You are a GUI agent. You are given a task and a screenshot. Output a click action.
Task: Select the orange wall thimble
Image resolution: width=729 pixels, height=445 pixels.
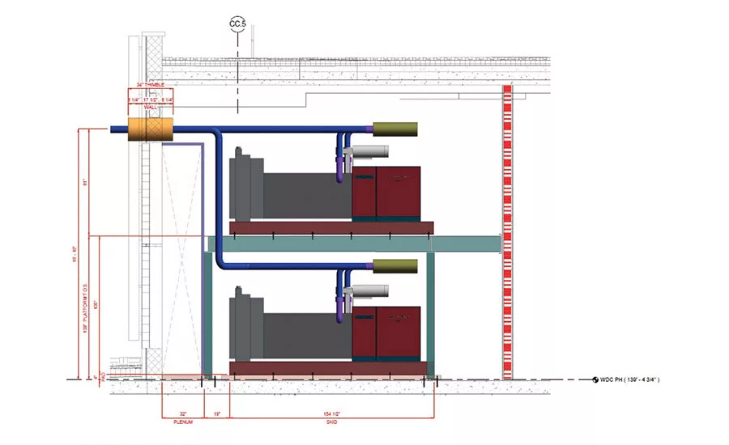[150, 129]
